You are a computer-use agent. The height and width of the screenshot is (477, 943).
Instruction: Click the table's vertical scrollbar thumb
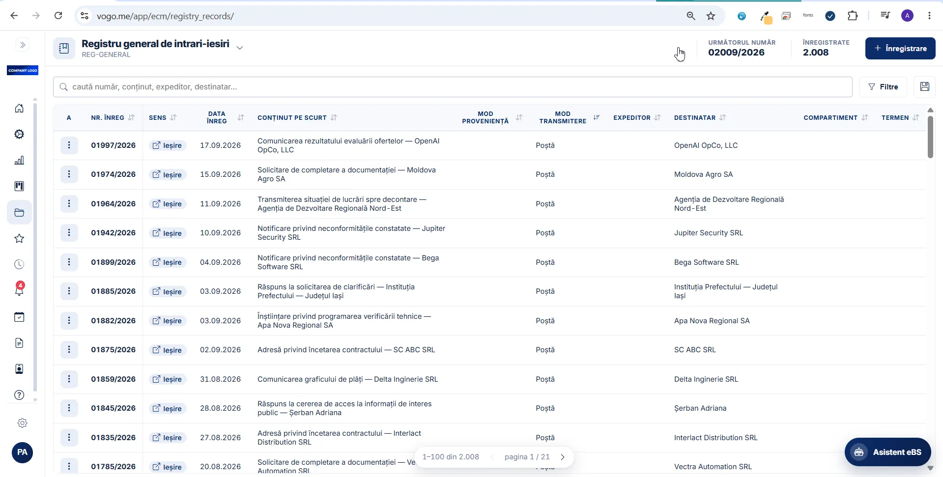(930, 137)
